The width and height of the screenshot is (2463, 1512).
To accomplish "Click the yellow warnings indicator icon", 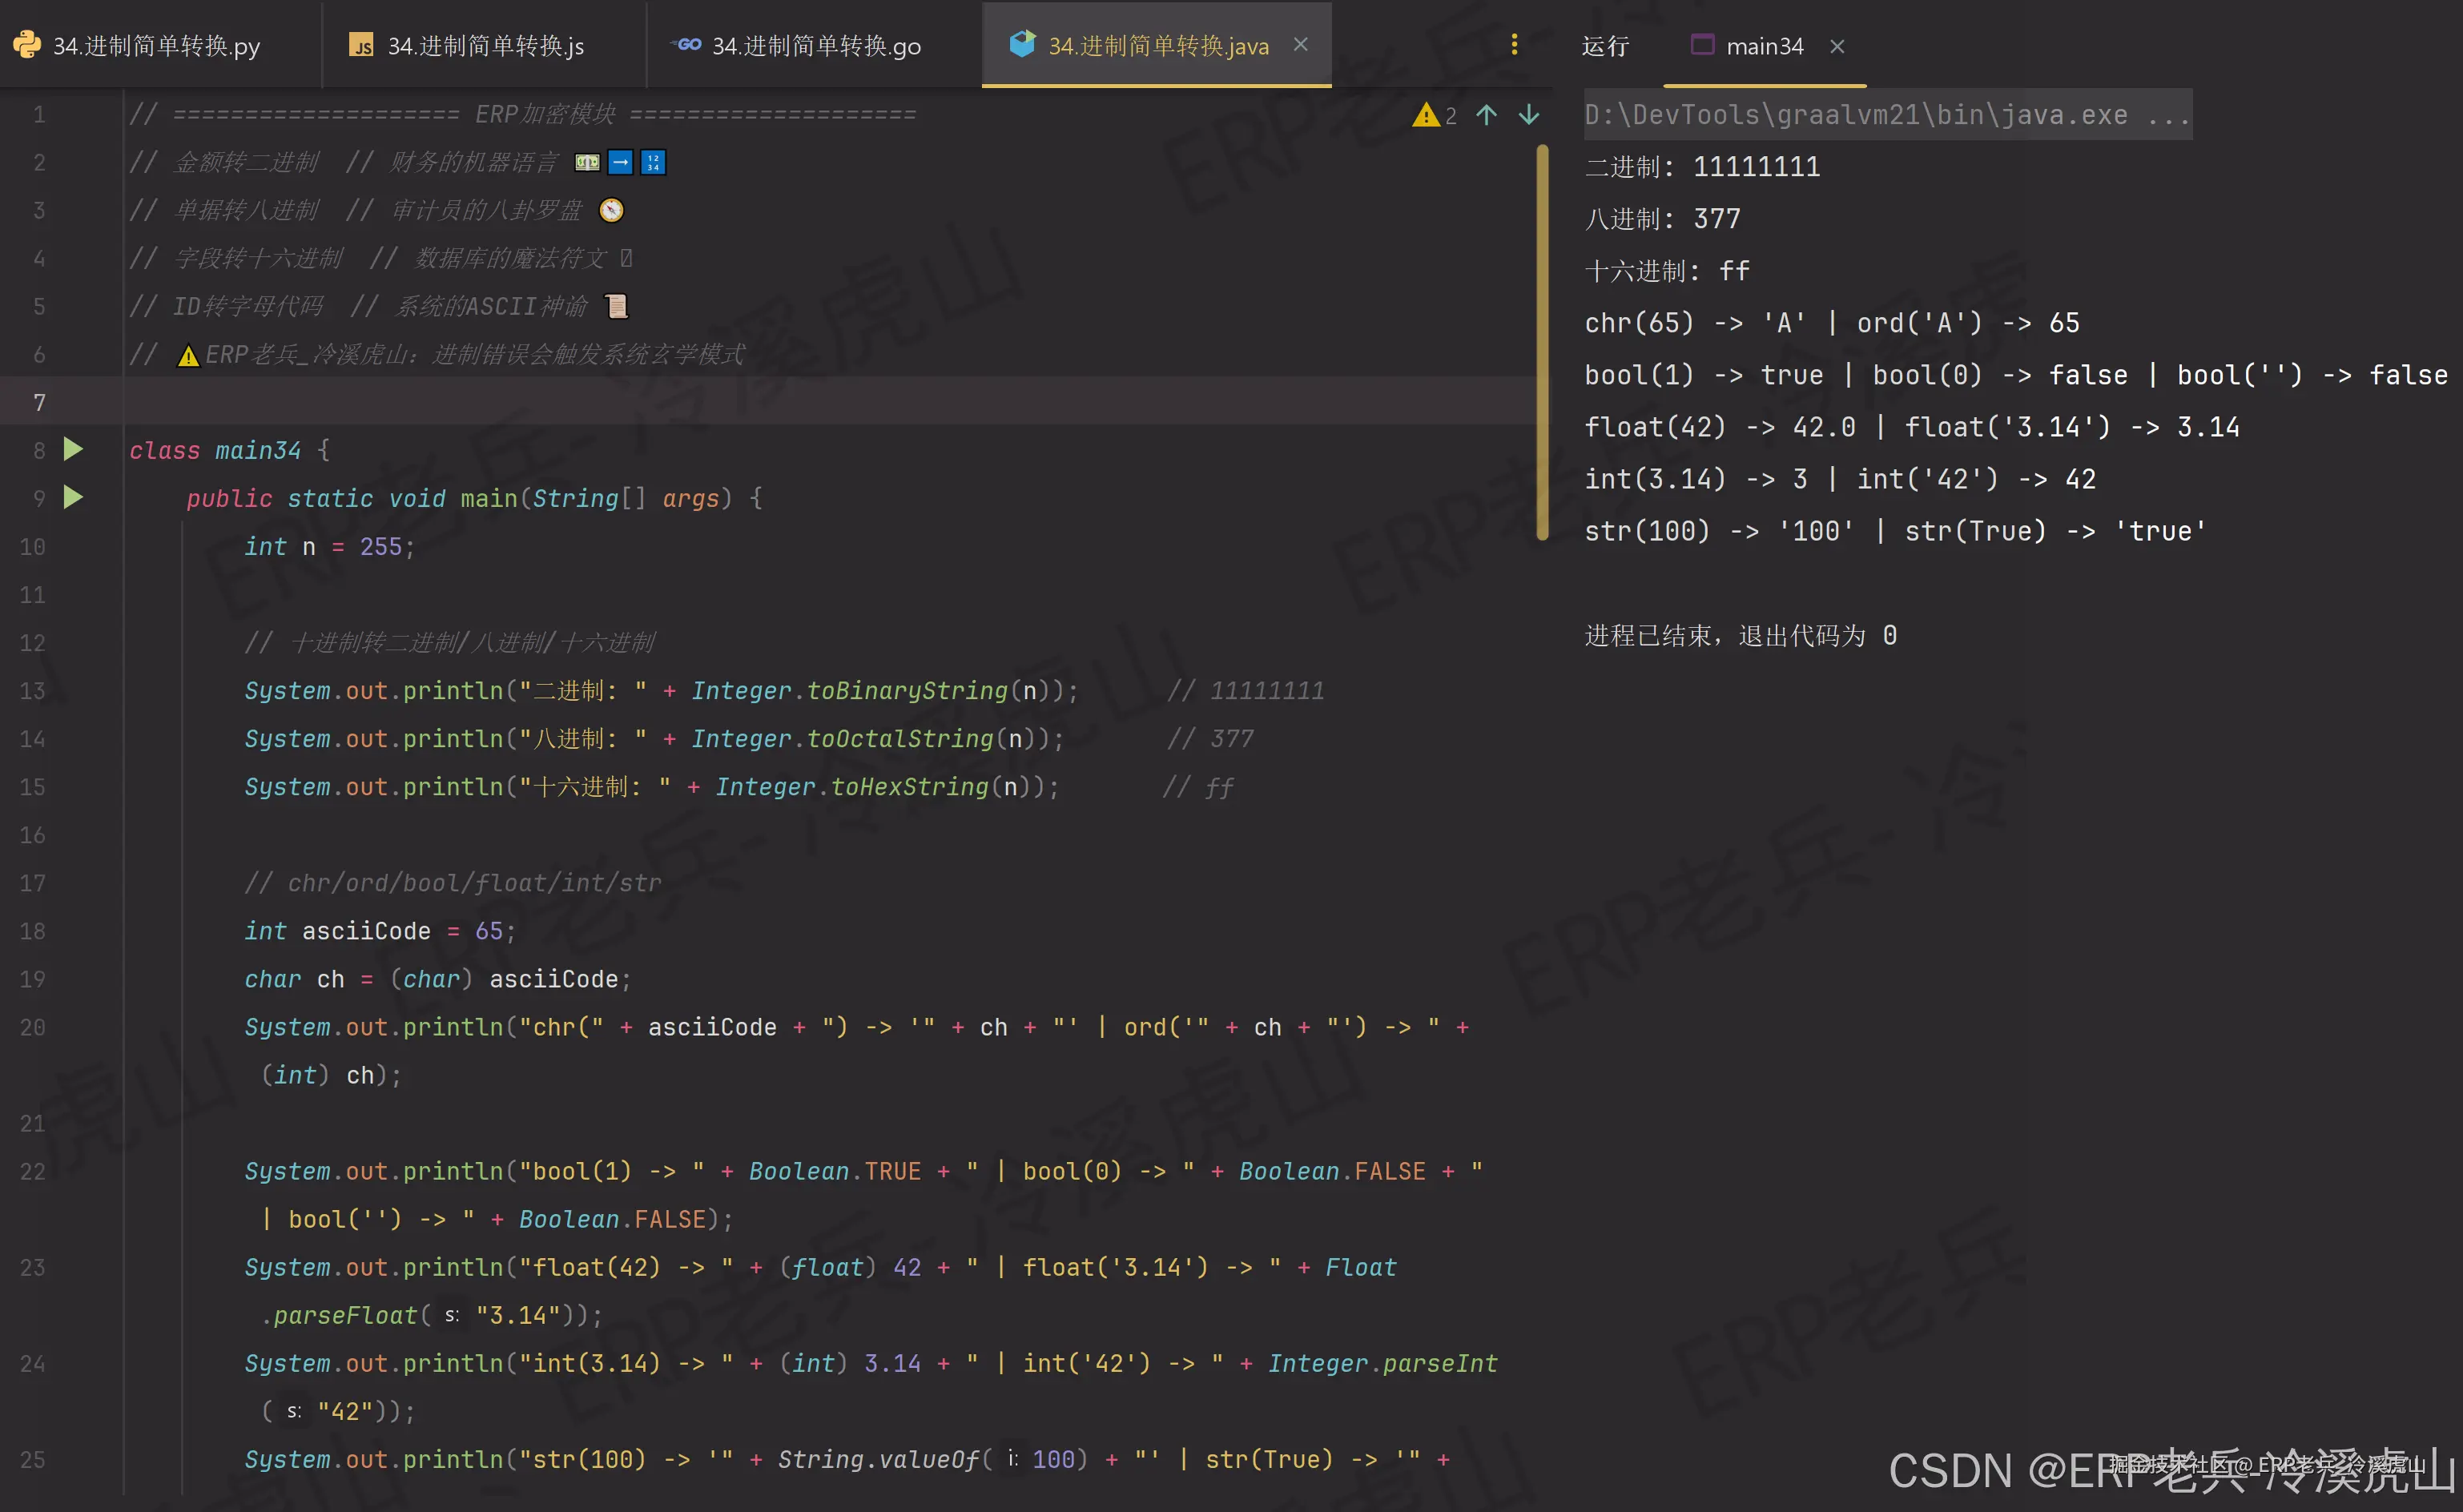I will [x=1425, y=115].
